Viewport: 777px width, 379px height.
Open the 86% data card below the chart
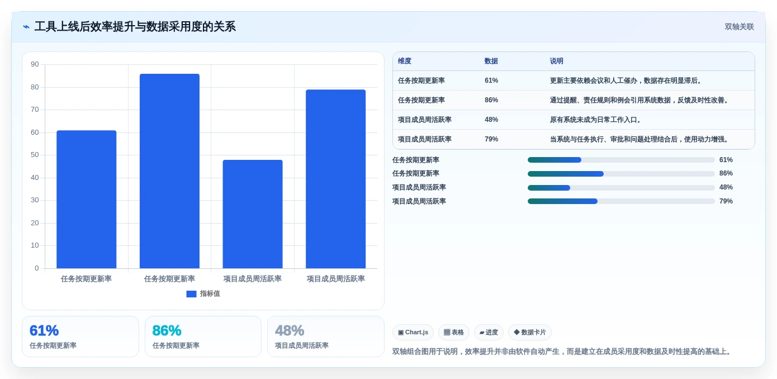(x=203, y=337)
